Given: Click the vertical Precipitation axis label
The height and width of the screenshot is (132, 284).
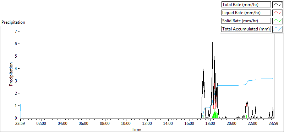Looking at the screenshot, I should (11, 74).
